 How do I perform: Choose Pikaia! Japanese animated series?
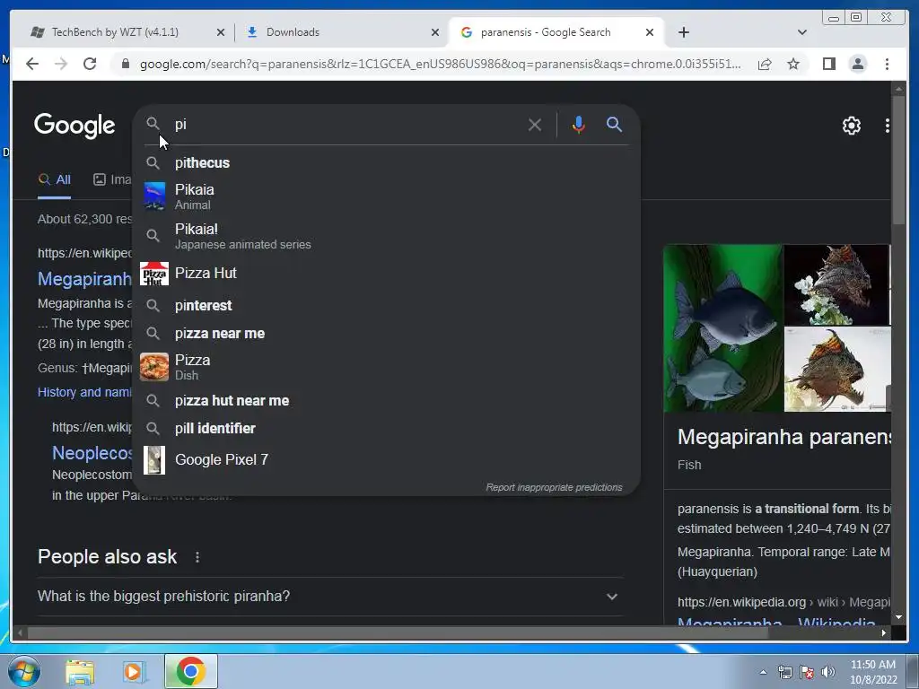tap(386, 236)
